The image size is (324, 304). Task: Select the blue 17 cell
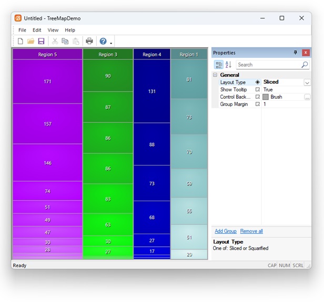click(x=152, y=251)
